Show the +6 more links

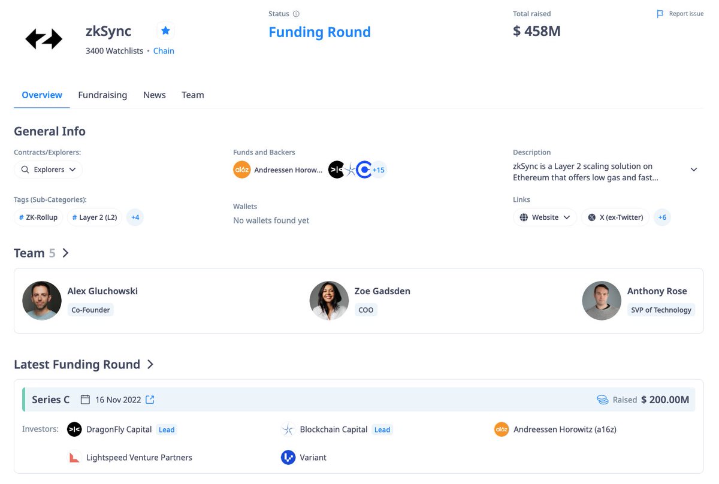[x=662, y=217]
